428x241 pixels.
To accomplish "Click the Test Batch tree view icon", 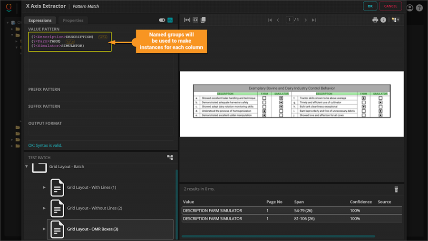I will point(170,157).
